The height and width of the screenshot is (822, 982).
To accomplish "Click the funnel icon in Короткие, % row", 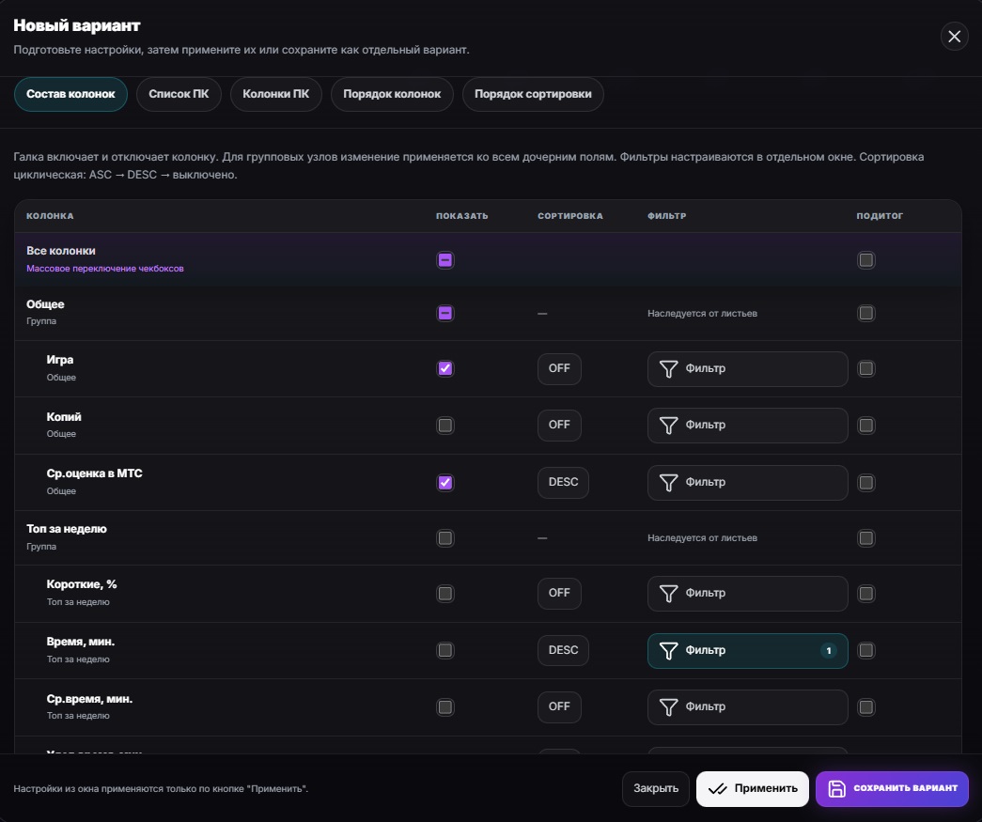I will [668, 593].
